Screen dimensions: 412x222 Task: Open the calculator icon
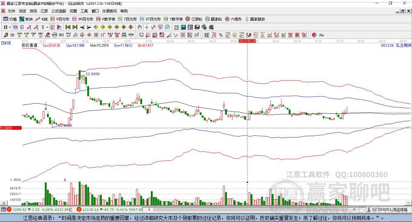tap(183, 27)
